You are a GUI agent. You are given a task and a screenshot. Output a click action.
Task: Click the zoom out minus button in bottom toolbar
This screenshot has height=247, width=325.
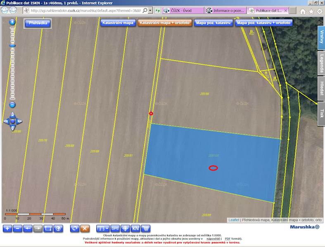pyautogui.click(x=18, y=228)
